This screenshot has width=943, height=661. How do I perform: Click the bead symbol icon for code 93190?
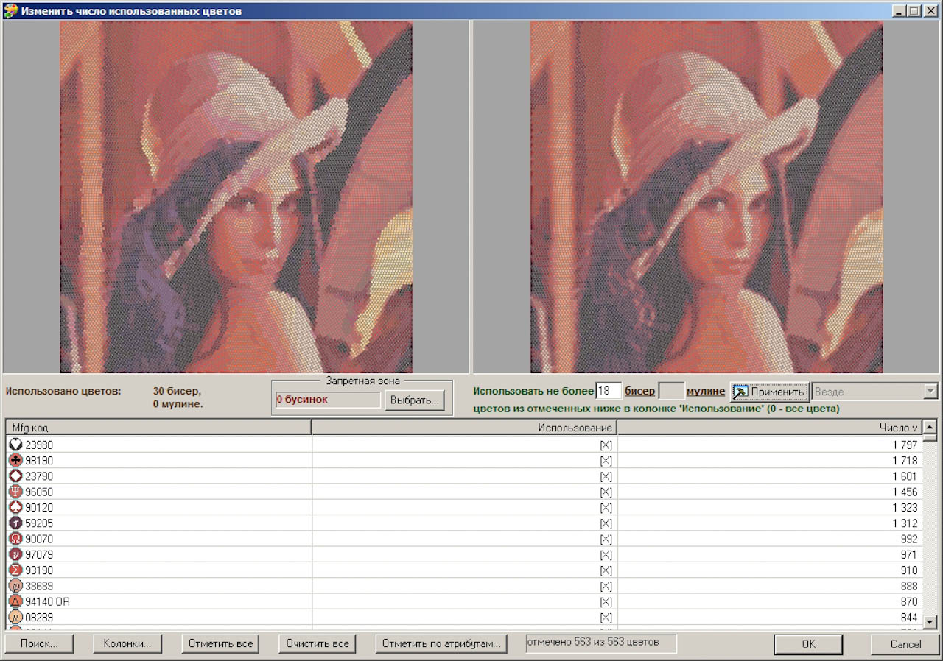click(16, 570)
